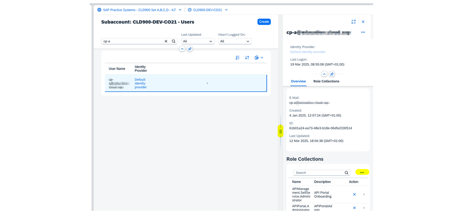Switch to the Overview tab
This screenshot has height=214, width=464.
(x=298, y=81)
